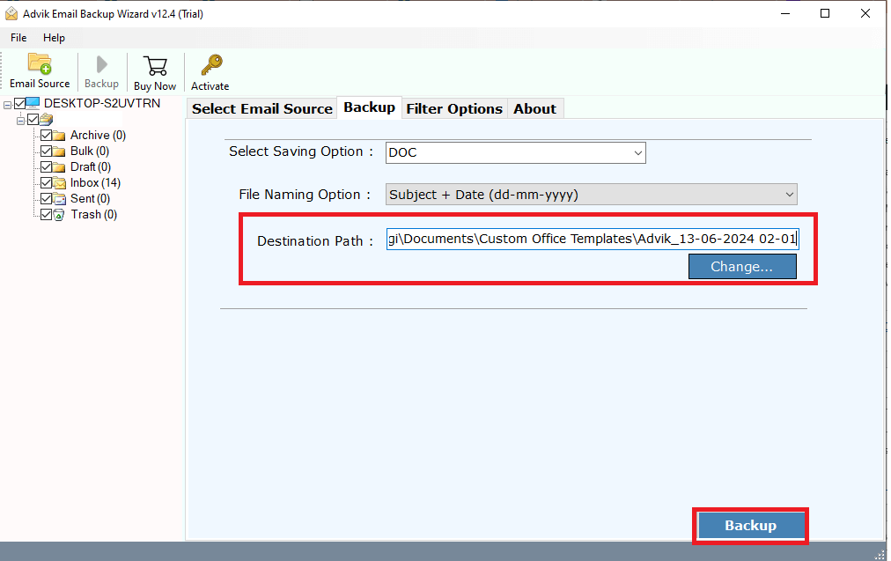Viewport: 891px width, 561px height.
Task: Open the File menu
Action: (x=18, y=38)
